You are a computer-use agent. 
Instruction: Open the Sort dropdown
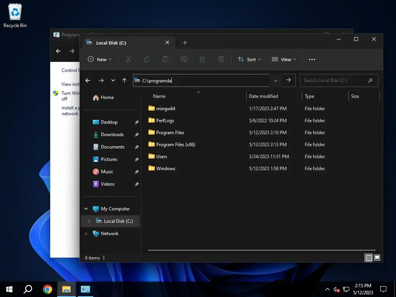pyautogui.click(x=249, y=59)
